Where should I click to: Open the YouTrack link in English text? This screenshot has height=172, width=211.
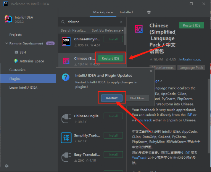point(145,120)
